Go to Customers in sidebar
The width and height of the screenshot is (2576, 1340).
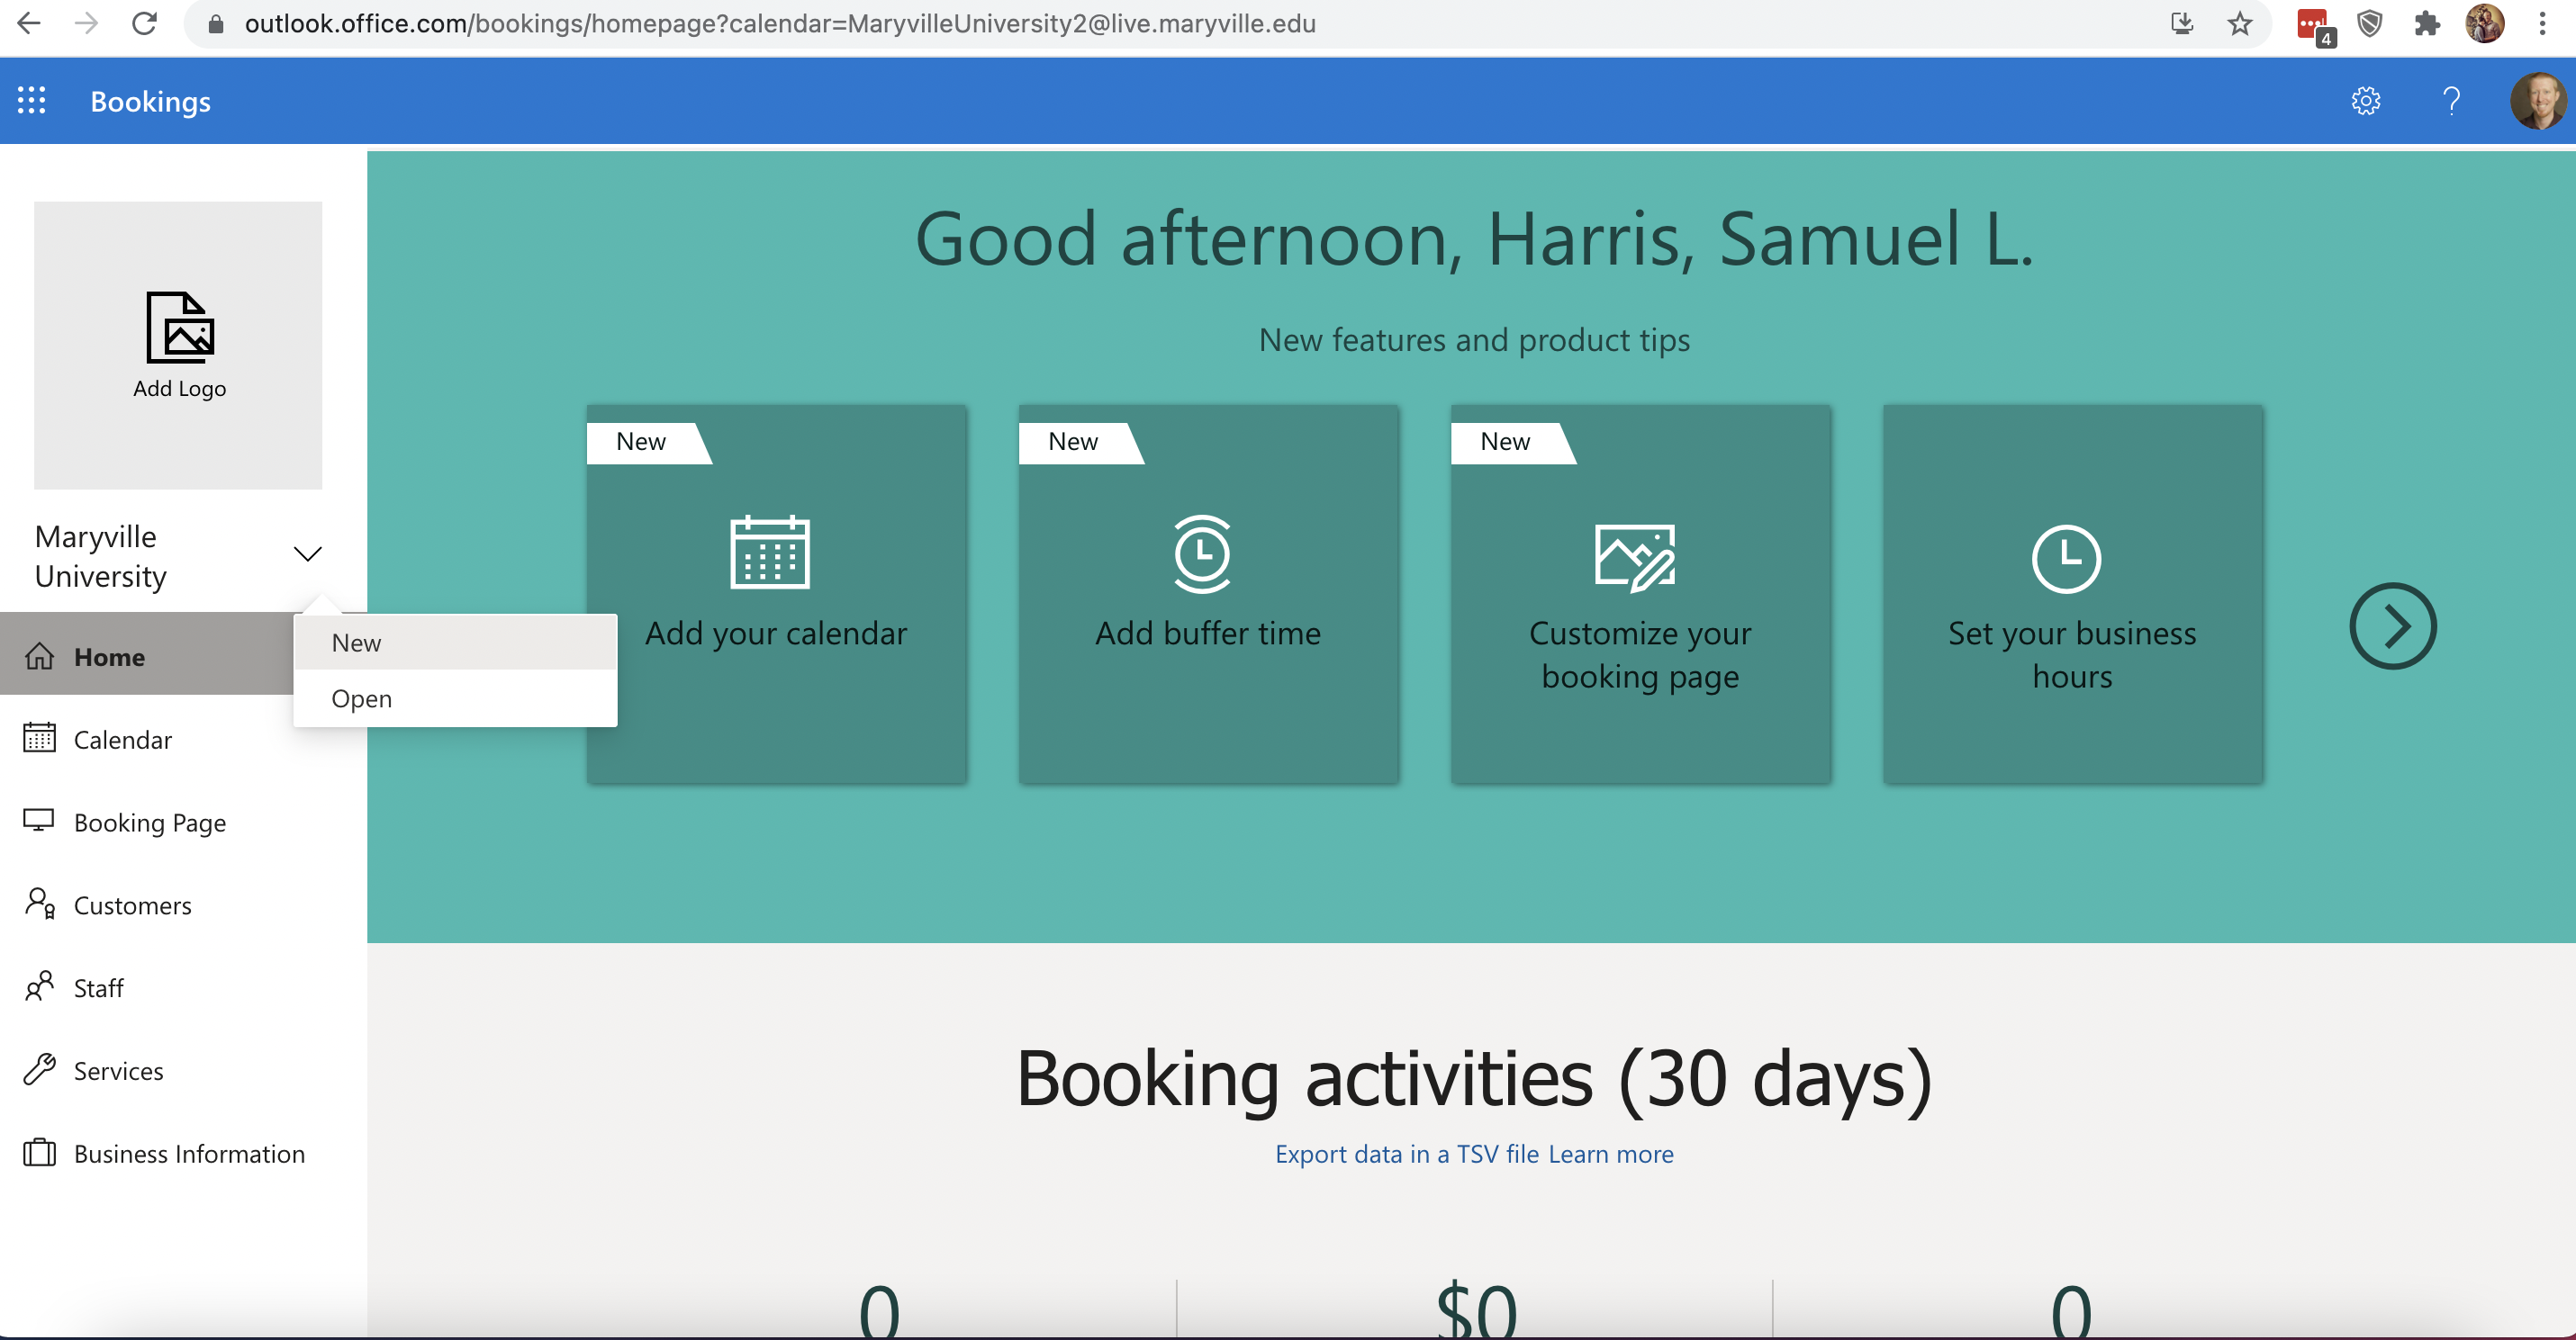tap(132, 905)
